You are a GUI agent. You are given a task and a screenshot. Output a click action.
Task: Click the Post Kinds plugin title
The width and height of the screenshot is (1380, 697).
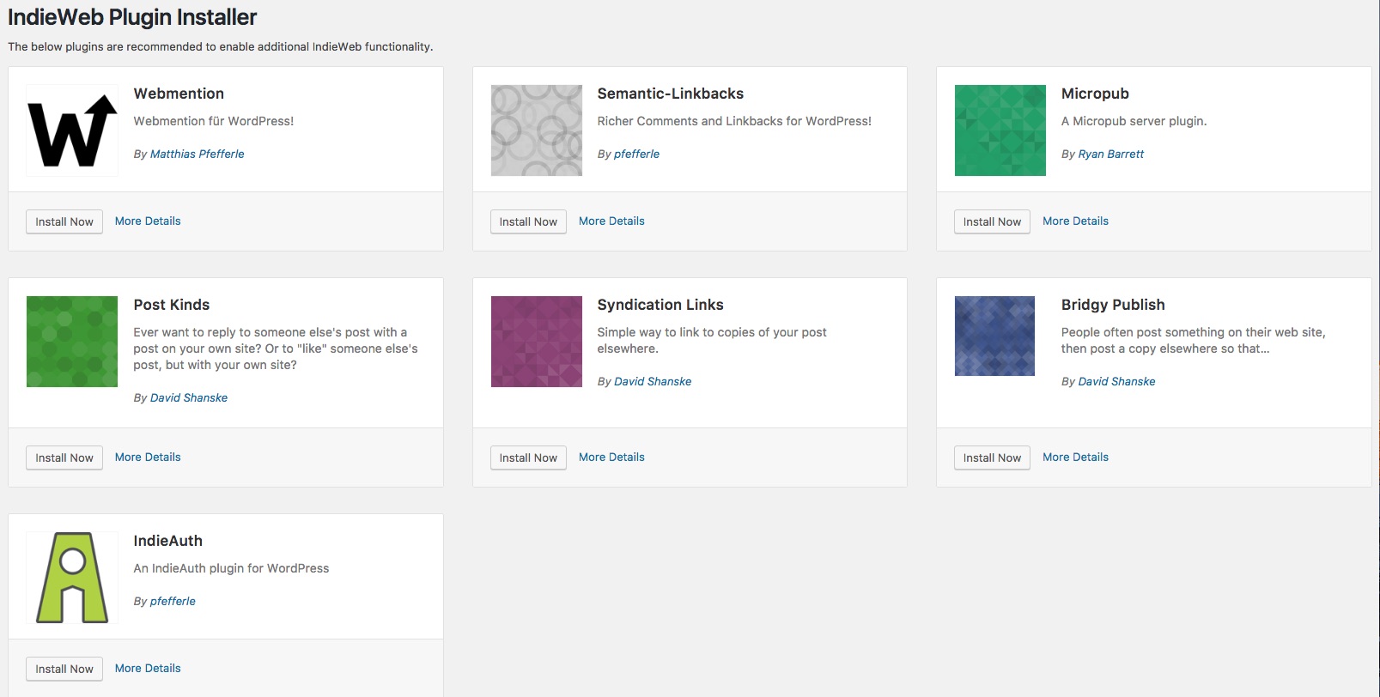(x=172, y=305)
